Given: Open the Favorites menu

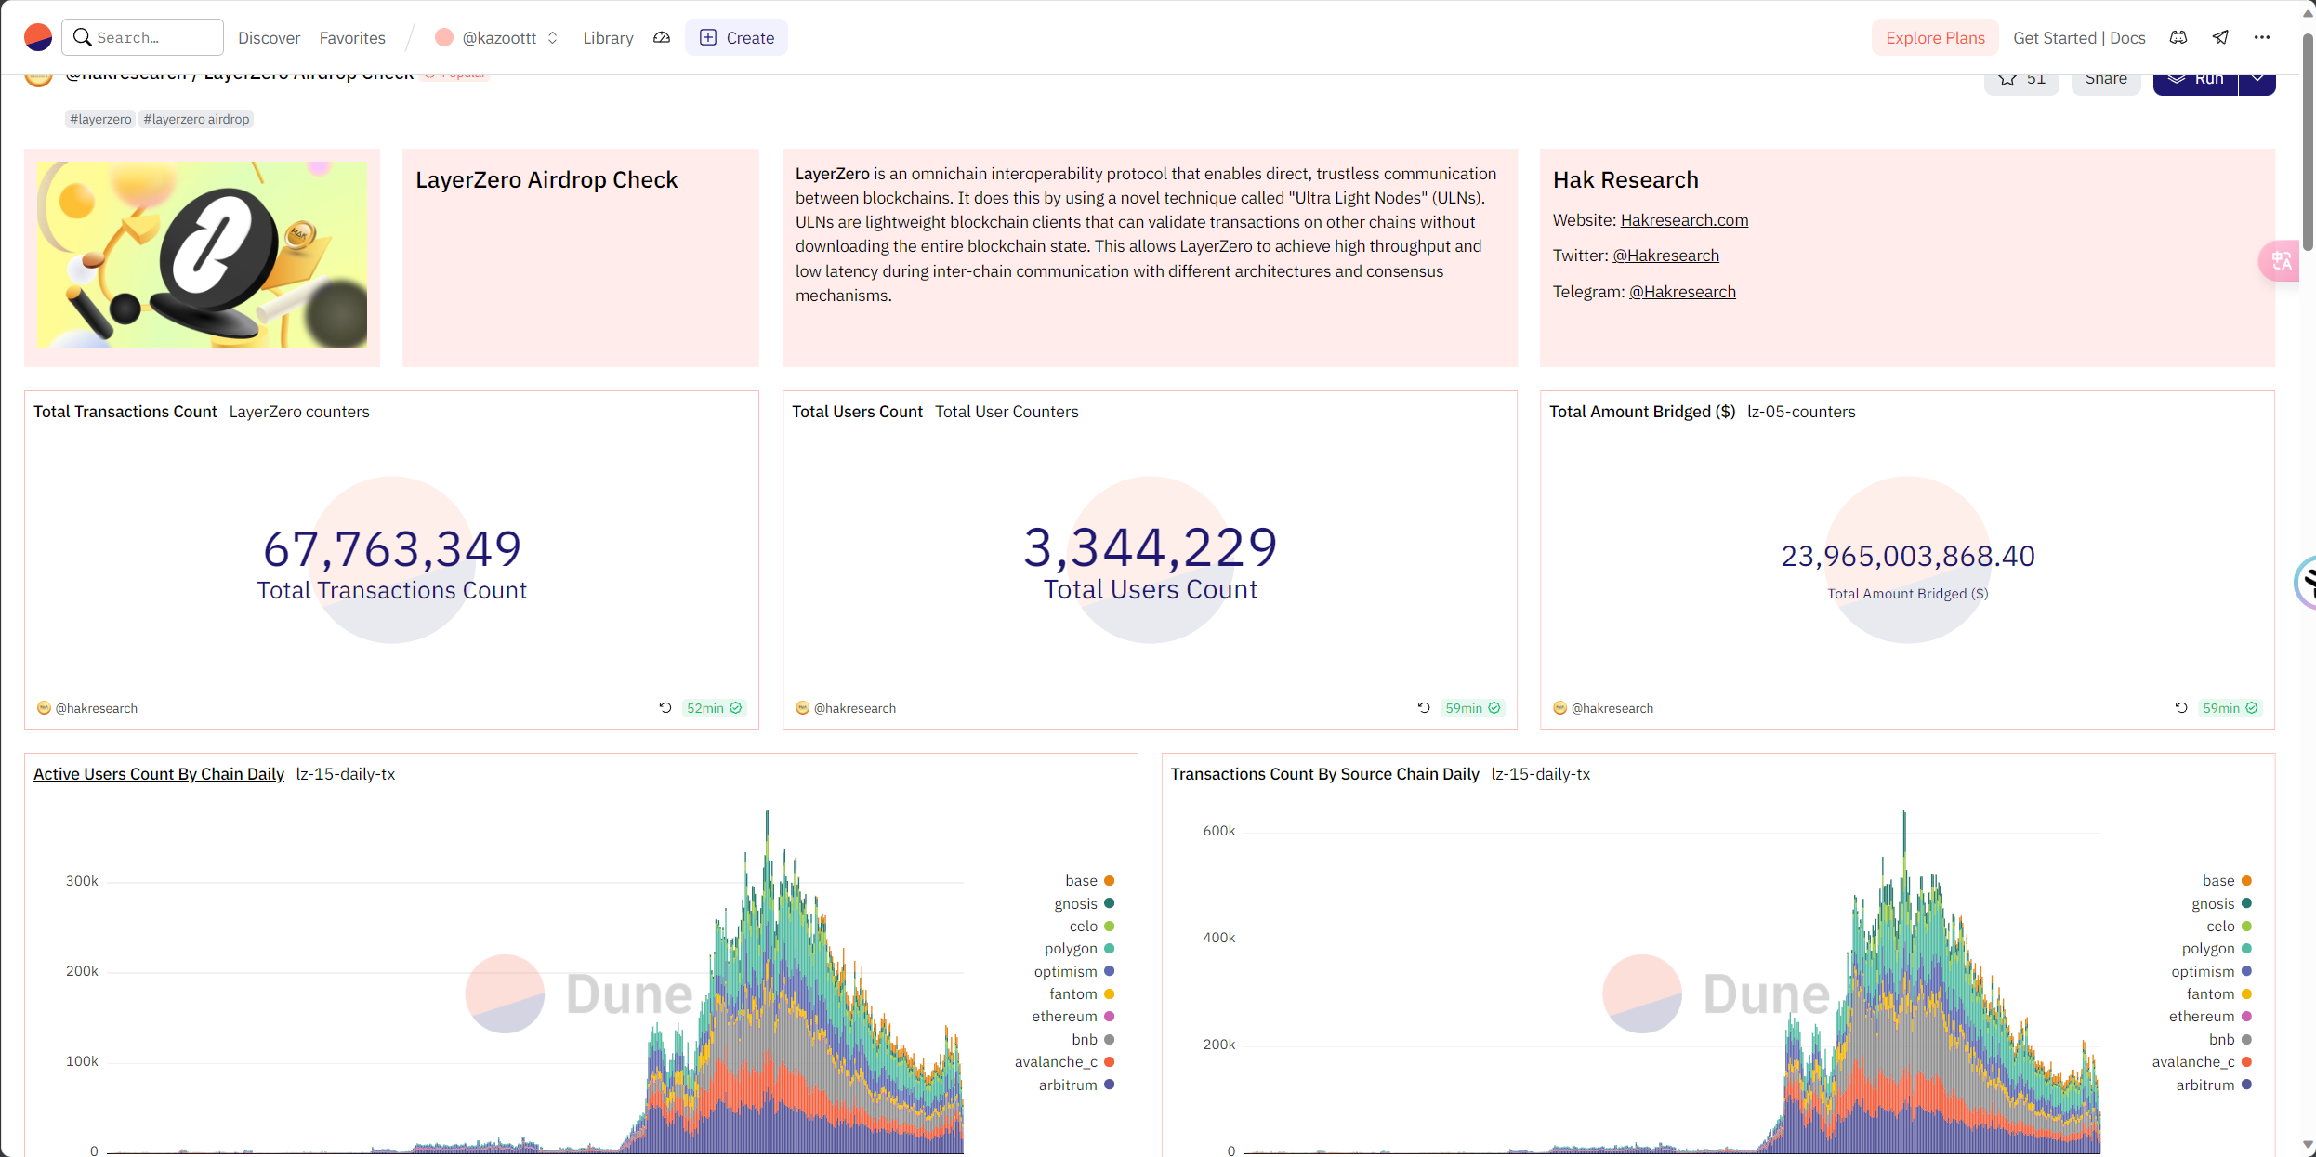Looking at the screenshot, I should (352, 38).
